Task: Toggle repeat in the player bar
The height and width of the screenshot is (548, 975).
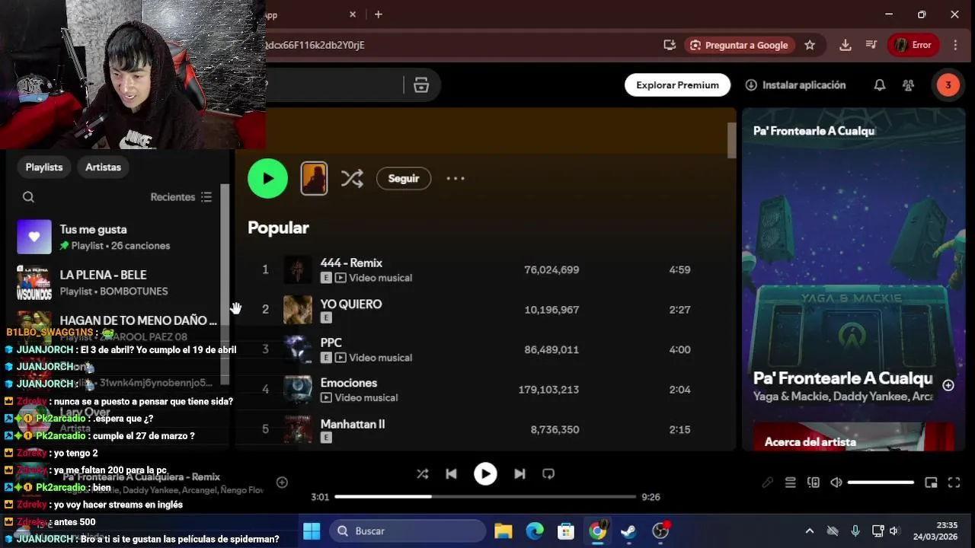Action: (x=548, y=473)
